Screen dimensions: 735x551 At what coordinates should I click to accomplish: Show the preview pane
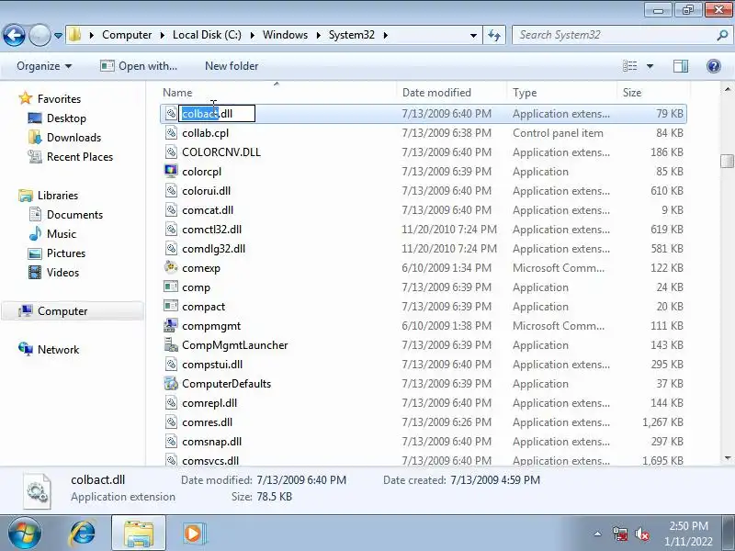click(x=681, y=66)
